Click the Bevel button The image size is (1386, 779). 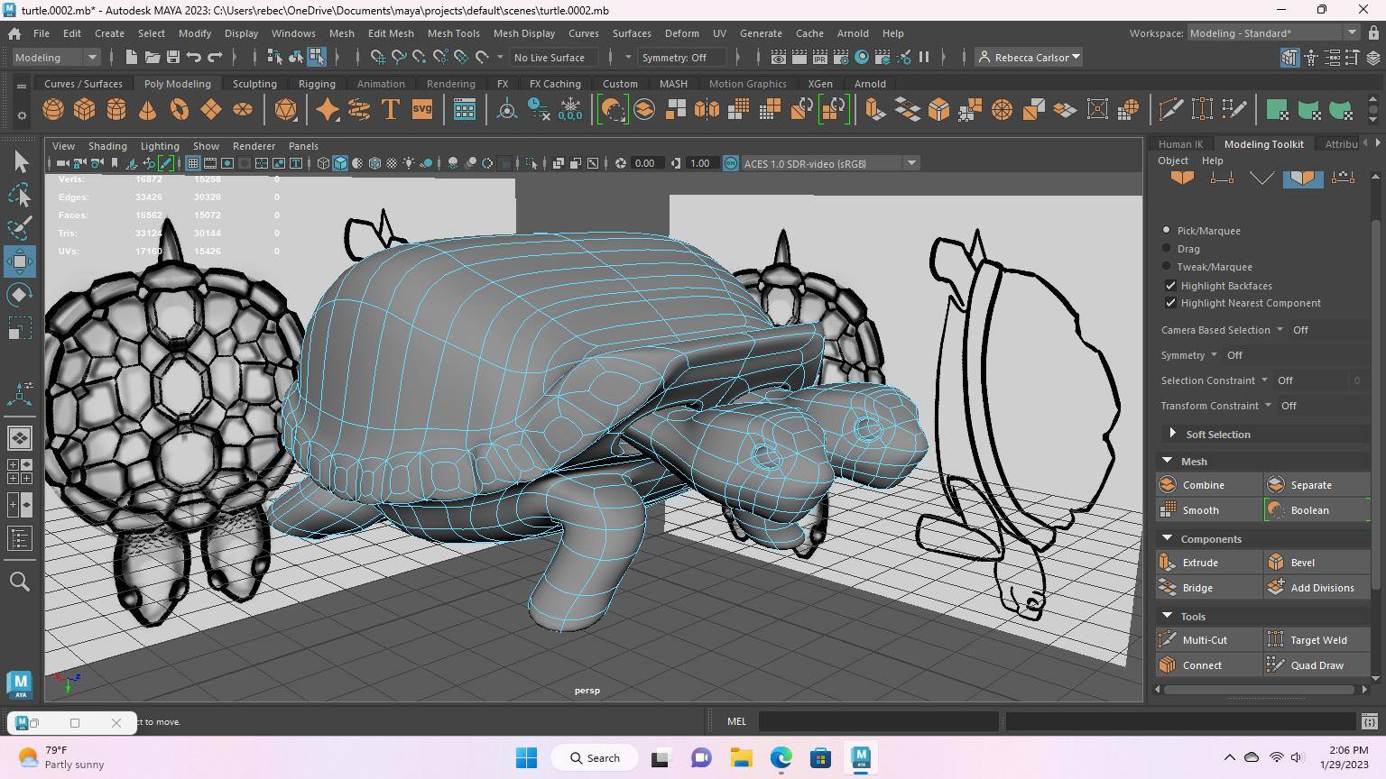pos(1302,563)
